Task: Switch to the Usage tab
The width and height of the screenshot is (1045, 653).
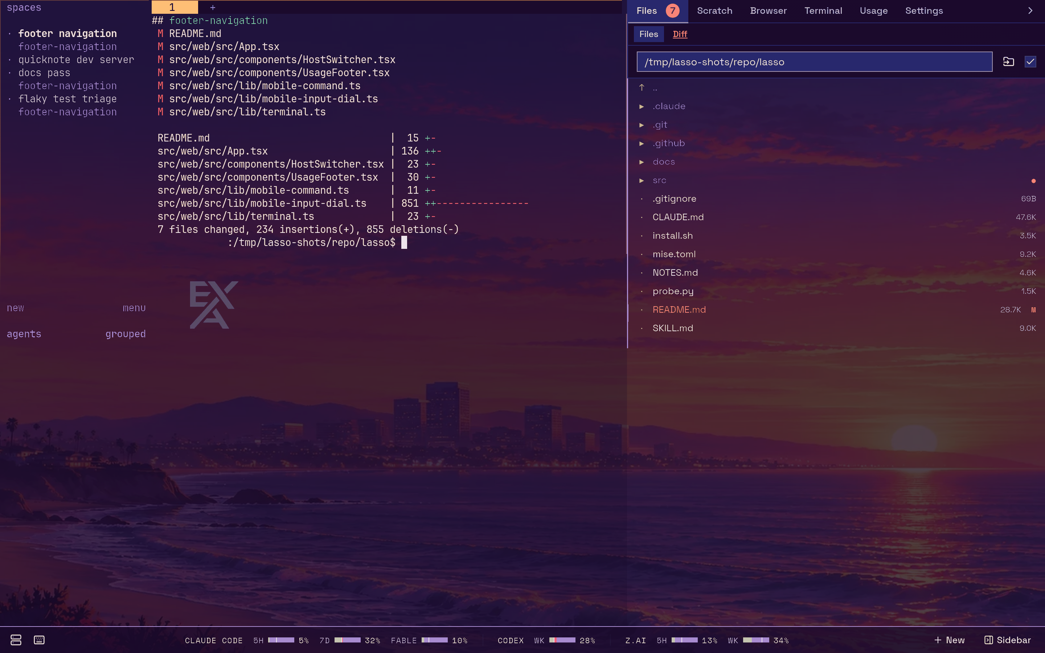Action: (x=874, y=11)
